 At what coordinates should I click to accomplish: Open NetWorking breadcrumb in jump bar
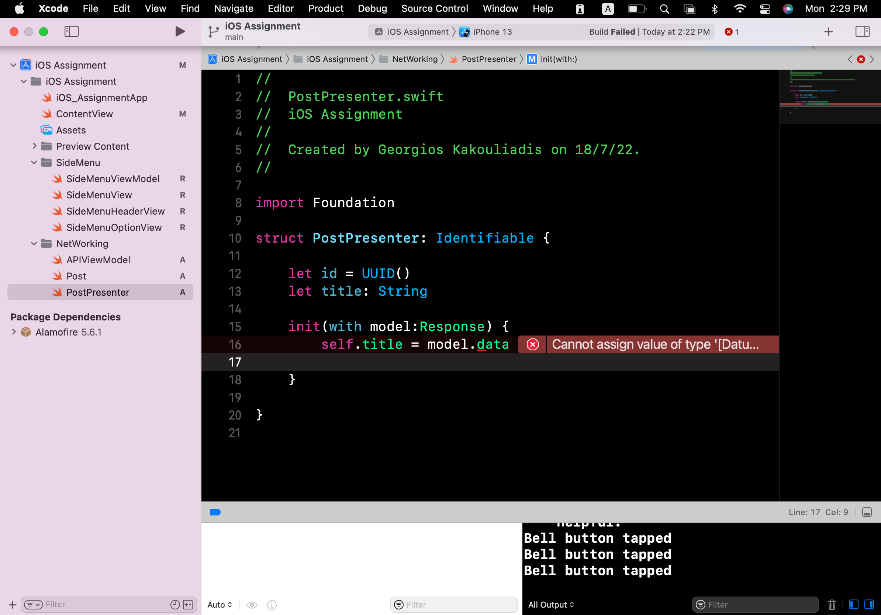[408, 59]
